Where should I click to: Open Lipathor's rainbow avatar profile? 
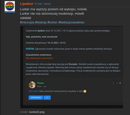click(10, 6)
